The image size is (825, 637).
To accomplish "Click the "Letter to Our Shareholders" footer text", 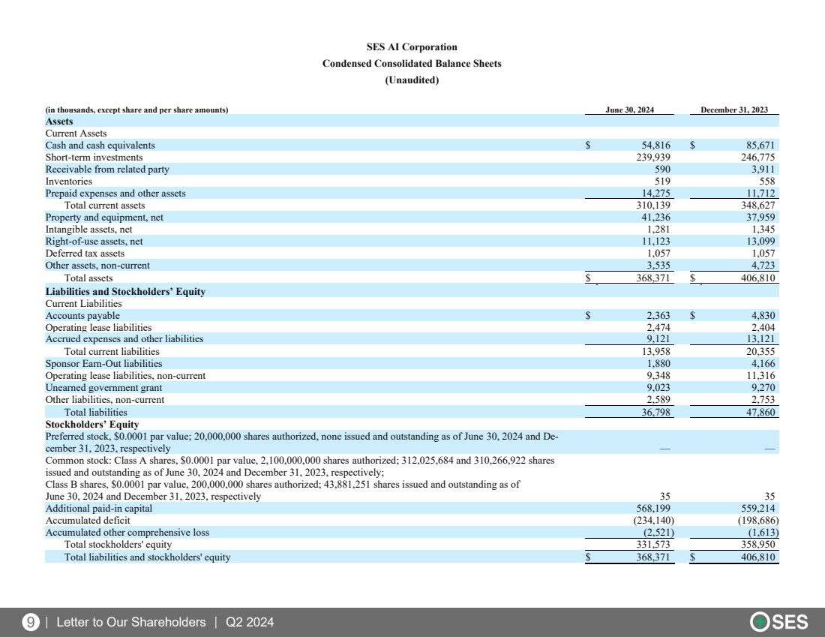I will click(130, 622).
